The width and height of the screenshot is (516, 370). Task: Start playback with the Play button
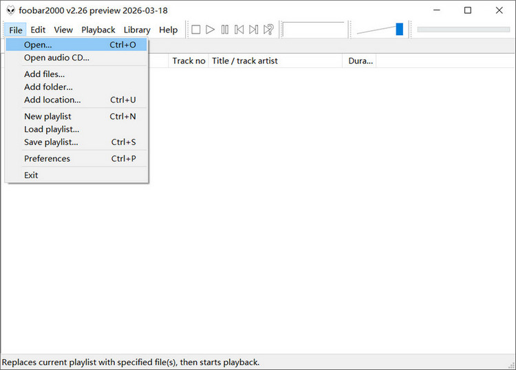211,30
